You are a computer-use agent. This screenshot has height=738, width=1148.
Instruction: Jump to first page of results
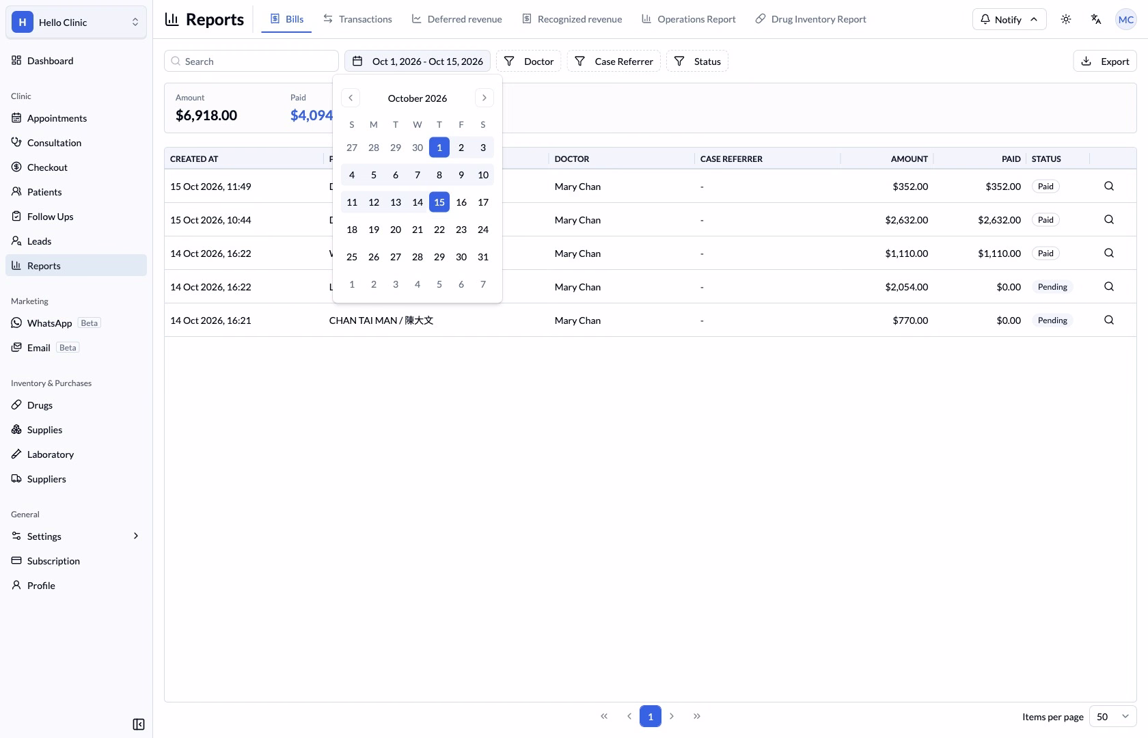[604, 716]
